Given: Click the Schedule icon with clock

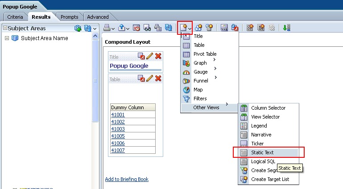Looking at the screenshot, I should click(136, 28).
